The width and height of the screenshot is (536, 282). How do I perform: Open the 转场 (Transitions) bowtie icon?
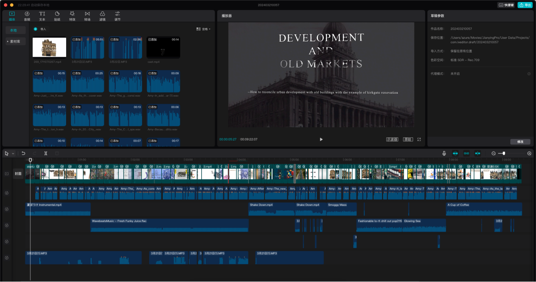tap(87, 16)
